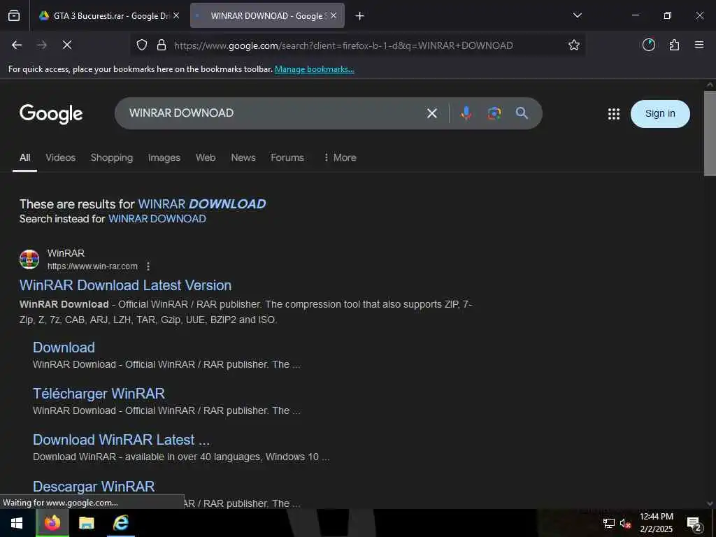Open Firefox extensions puzzle icon
This screenshot has width=716, height=537.
click(x=674, y=45)
